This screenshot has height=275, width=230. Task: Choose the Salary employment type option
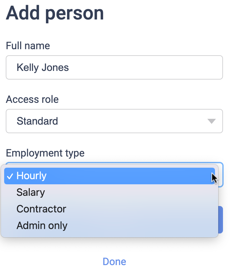point(31,192)
